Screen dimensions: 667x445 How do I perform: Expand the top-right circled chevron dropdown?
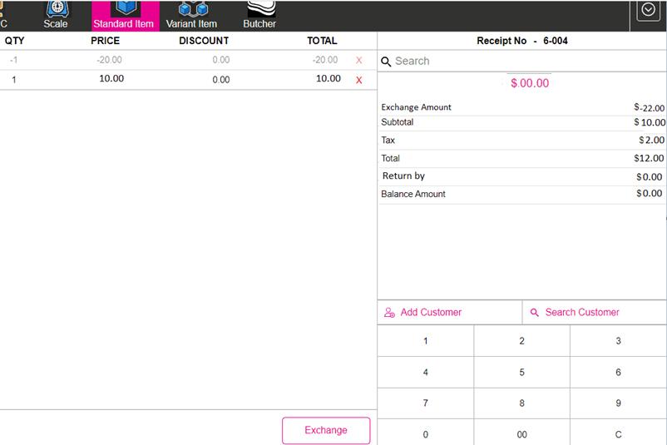(x=648, y=11)
